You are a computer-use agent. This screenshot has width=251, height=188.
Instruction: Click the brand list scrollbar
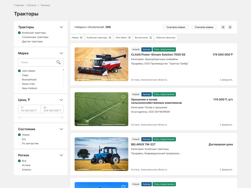click(63, 79)
